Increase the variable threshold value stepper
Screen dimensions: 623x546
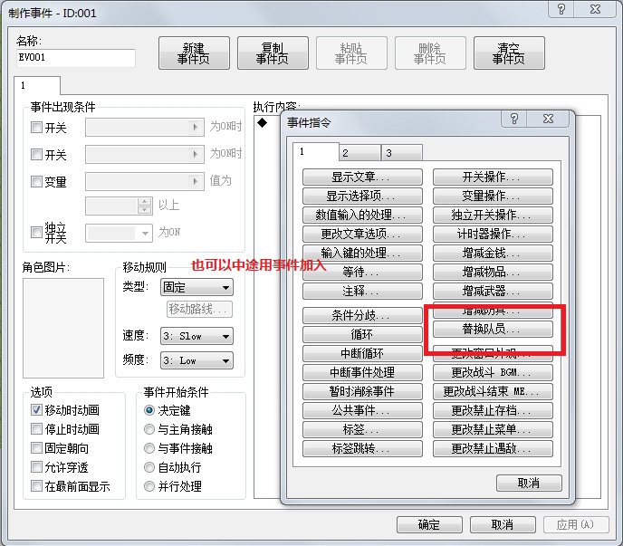click(x=145, y=202)
